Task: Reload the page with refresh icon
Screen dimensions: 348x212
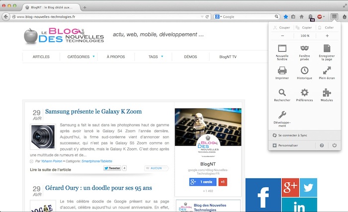Action: [x=207, y=16]
